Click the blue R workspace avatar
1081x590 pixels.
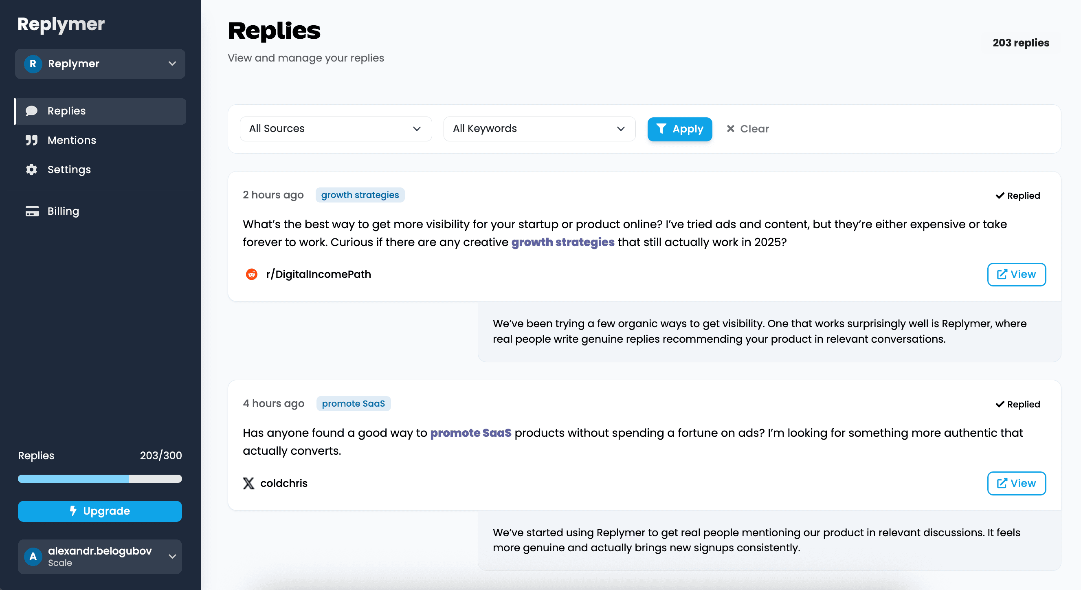click(33, 64)
